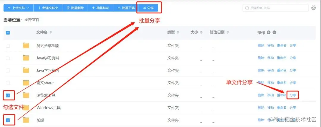Open the Windows工具 folder icon

[x=26, y=108]
